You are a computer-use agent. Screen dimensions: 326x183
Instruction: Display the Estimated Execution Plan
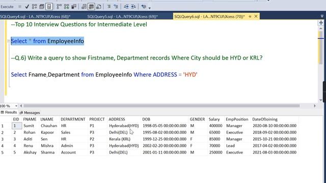pyautogui.click(x=34, y=7)
